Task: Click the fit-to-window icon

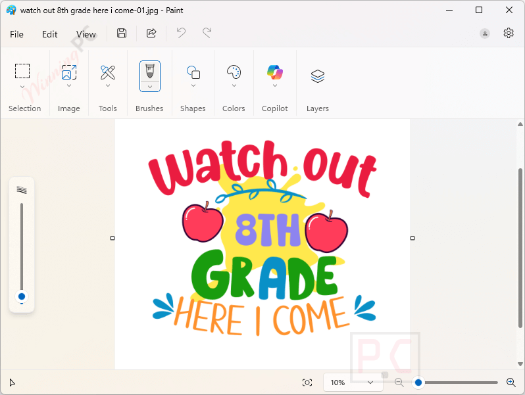Action: [307, 383]
